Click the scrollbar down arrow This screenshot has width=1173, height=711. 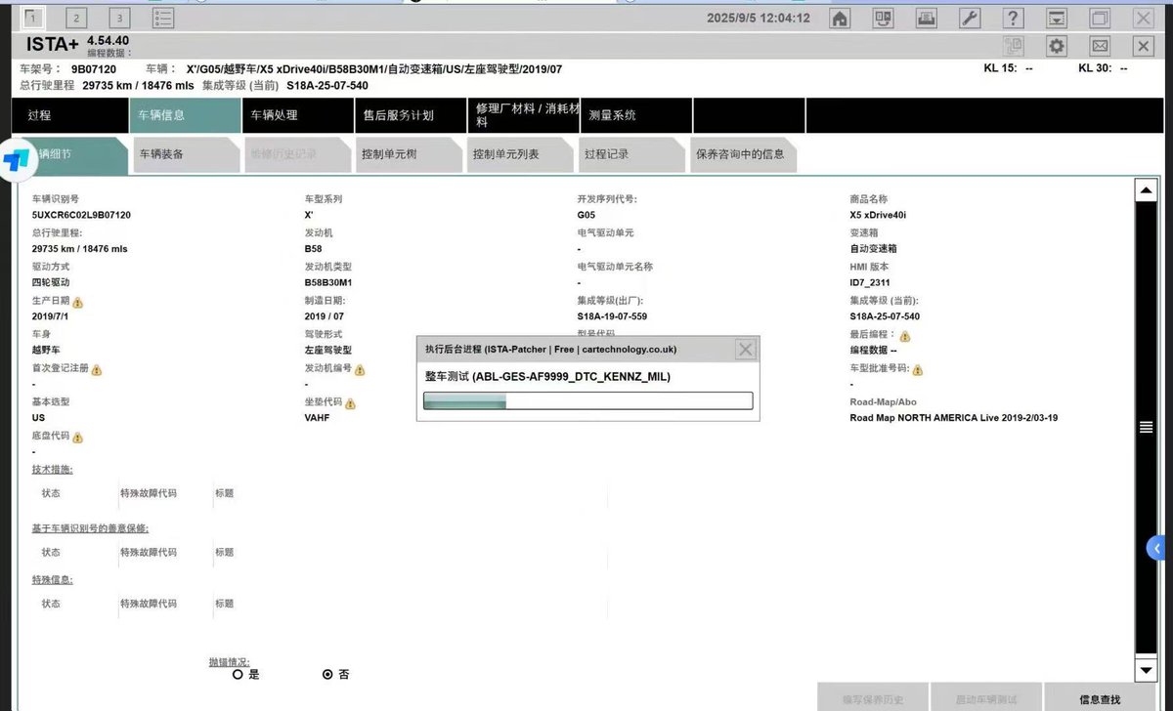click(1146, 669)
